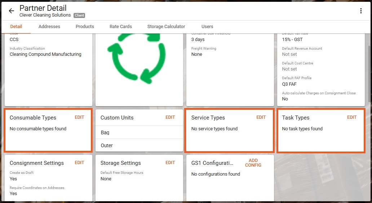The height and width of the screenshot is (203, 372).
Task: Click Cleaning Compound Manufacturing classification text
Action: tap(45, 54)
